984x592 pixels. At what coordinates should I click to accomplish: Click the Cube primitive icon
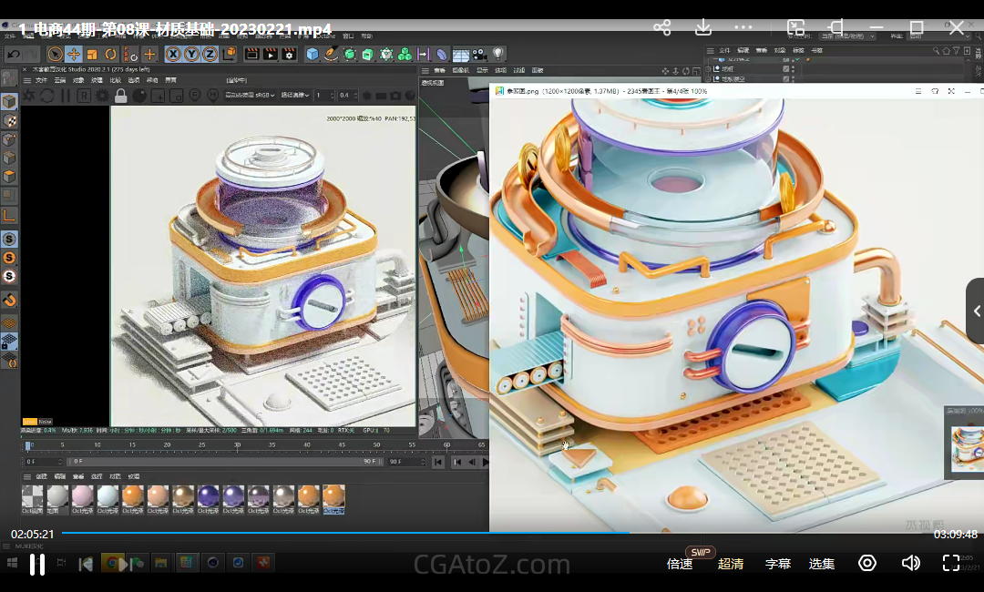[313, 55]
